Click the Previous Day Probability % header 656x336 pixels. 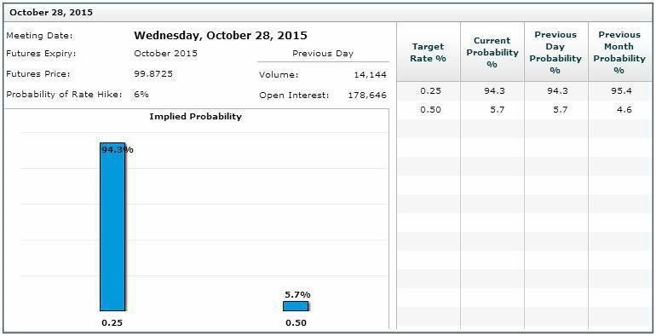click(555, 52)
